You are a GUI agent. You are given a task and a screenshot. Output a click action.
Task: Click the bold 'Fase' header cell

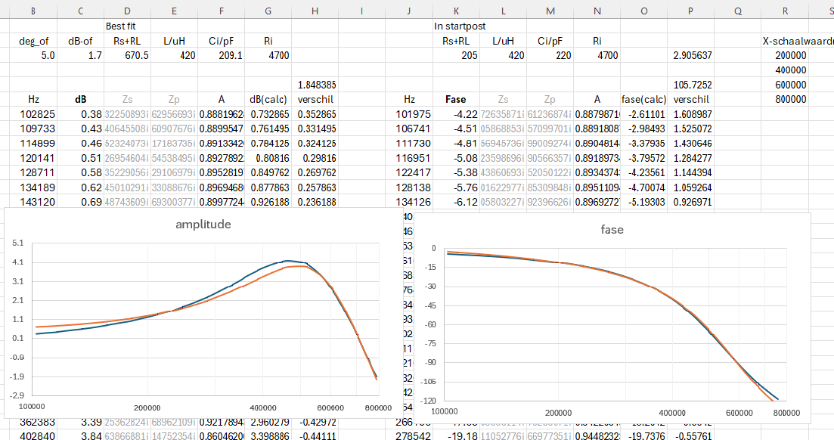click(457, 100)
